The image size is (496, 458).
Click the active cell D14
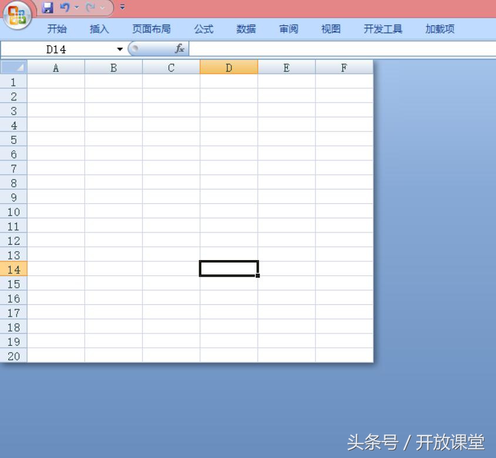[229, 268]
